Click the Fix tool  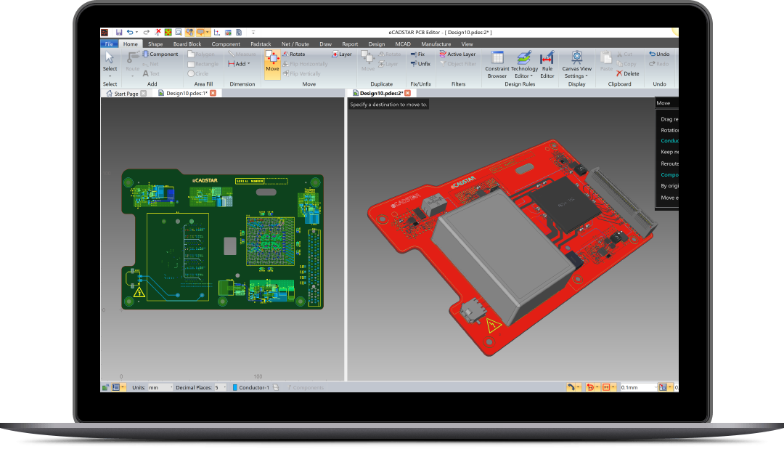pos(417,54)
